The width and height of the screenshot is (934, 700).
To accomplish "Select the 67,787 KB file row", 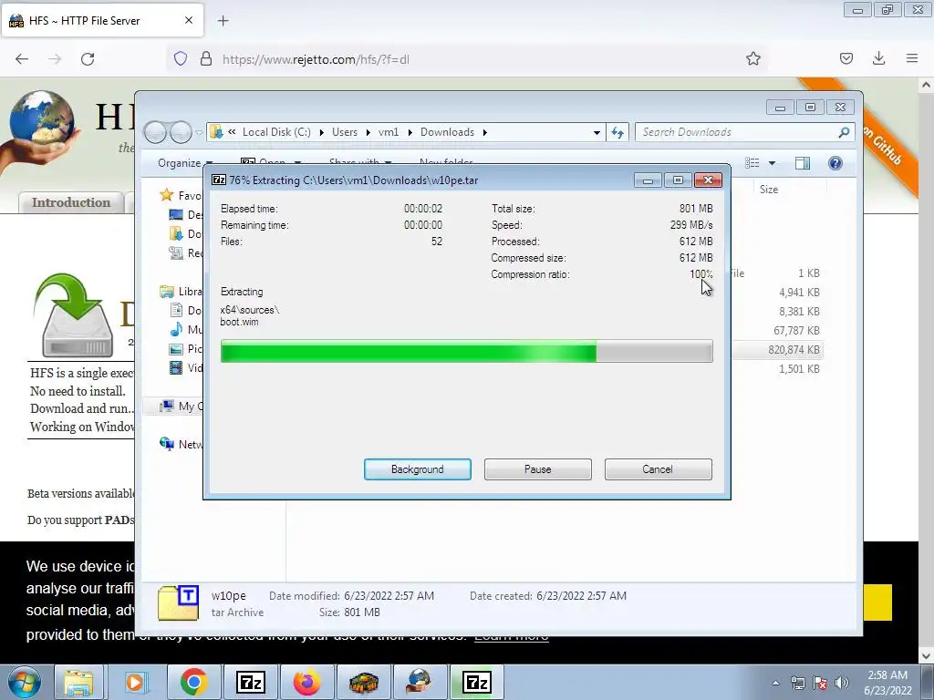I will click(777, 330).
